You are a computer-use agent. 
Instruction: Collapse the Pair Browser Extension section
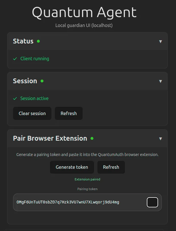click(x=160, y=138)
